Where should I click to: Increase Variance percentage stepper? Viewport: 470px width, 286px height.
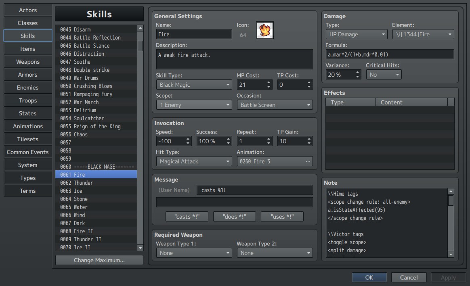pos(357,73)
